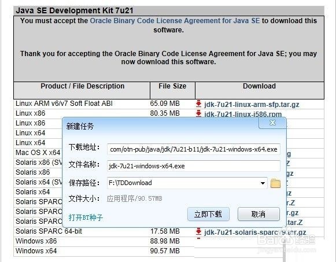Viewport: 336px width, 262px height.
Task: Click the 应用程序/90.57MB file size text
Action: pyautogui.click(x=134, y=199)
